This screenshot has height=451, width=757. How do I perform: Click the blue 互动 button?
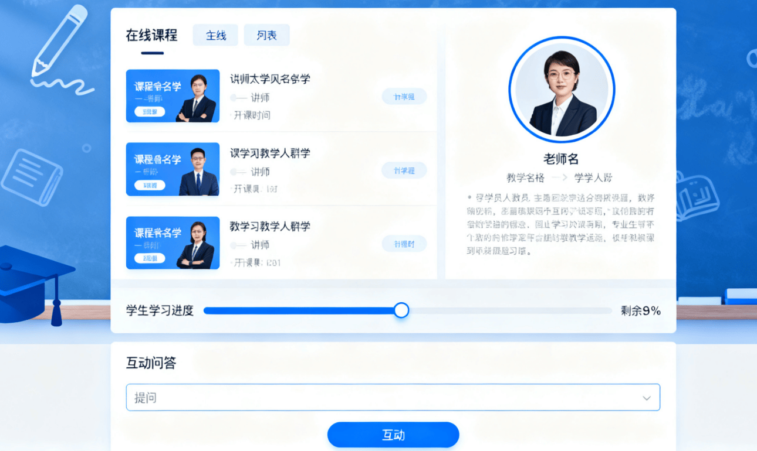click(393, 435)
